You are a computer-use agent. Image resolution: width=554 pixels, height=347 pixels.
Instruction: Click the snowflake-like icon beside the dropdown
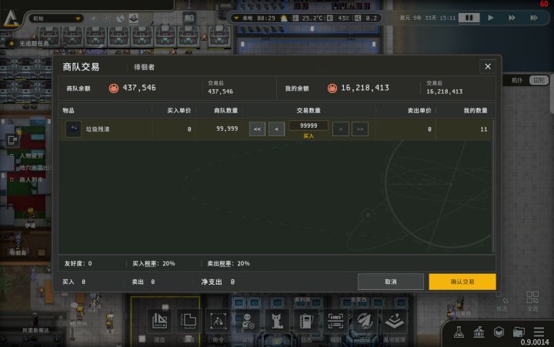[94, 18]
